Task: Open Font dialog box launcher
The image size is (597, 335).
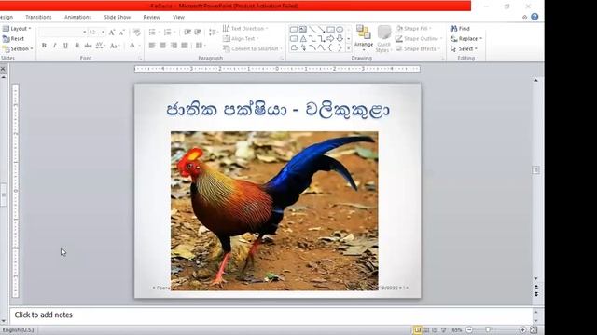Action: [140, 59]
